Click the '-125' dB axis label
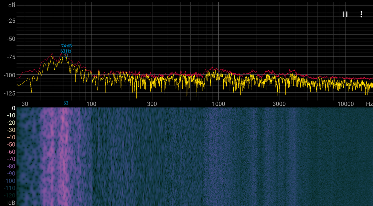This screenshot has height=206, width=373. click(x=10, y=93)
